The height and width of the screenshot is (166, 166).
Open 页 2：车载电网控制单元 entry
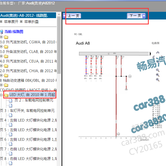[x=34, y=100]
